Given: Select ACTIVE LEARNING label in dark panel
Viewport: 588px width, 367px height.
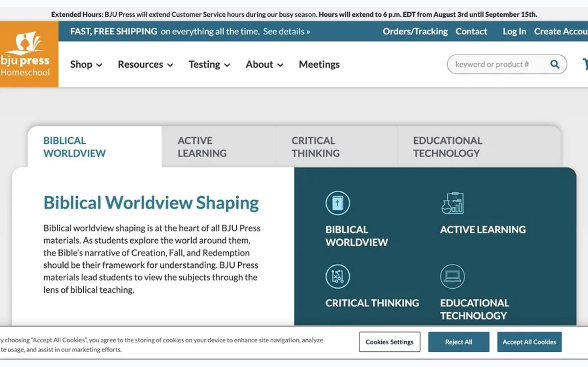Looking at the screenshot, I should point(483,229).
